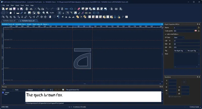This screenshot has height=109, width=202.
Task: Click the Open font folder icon
Action: pyautogui.click(x=7, y=9)
